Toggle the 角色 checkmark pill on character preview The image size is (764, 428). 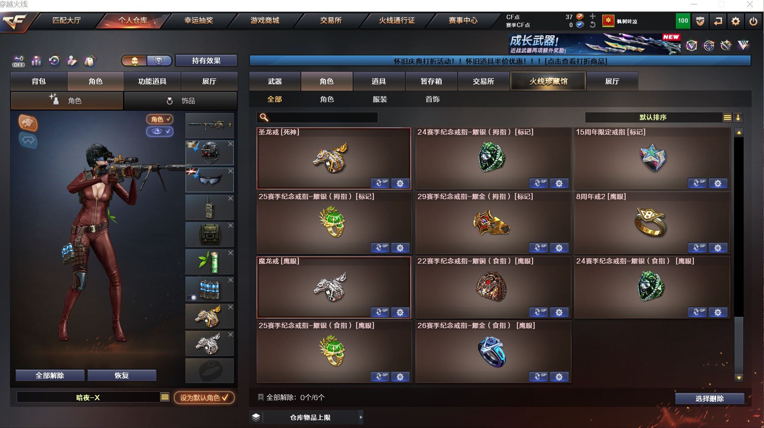[160, 119]
